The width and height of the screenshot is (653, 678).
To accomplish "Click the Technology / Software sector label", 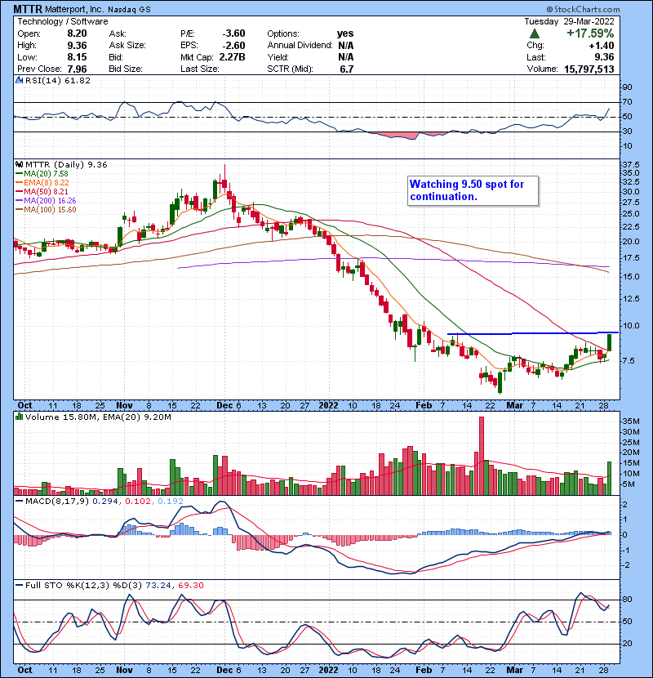I will (62, 21).
